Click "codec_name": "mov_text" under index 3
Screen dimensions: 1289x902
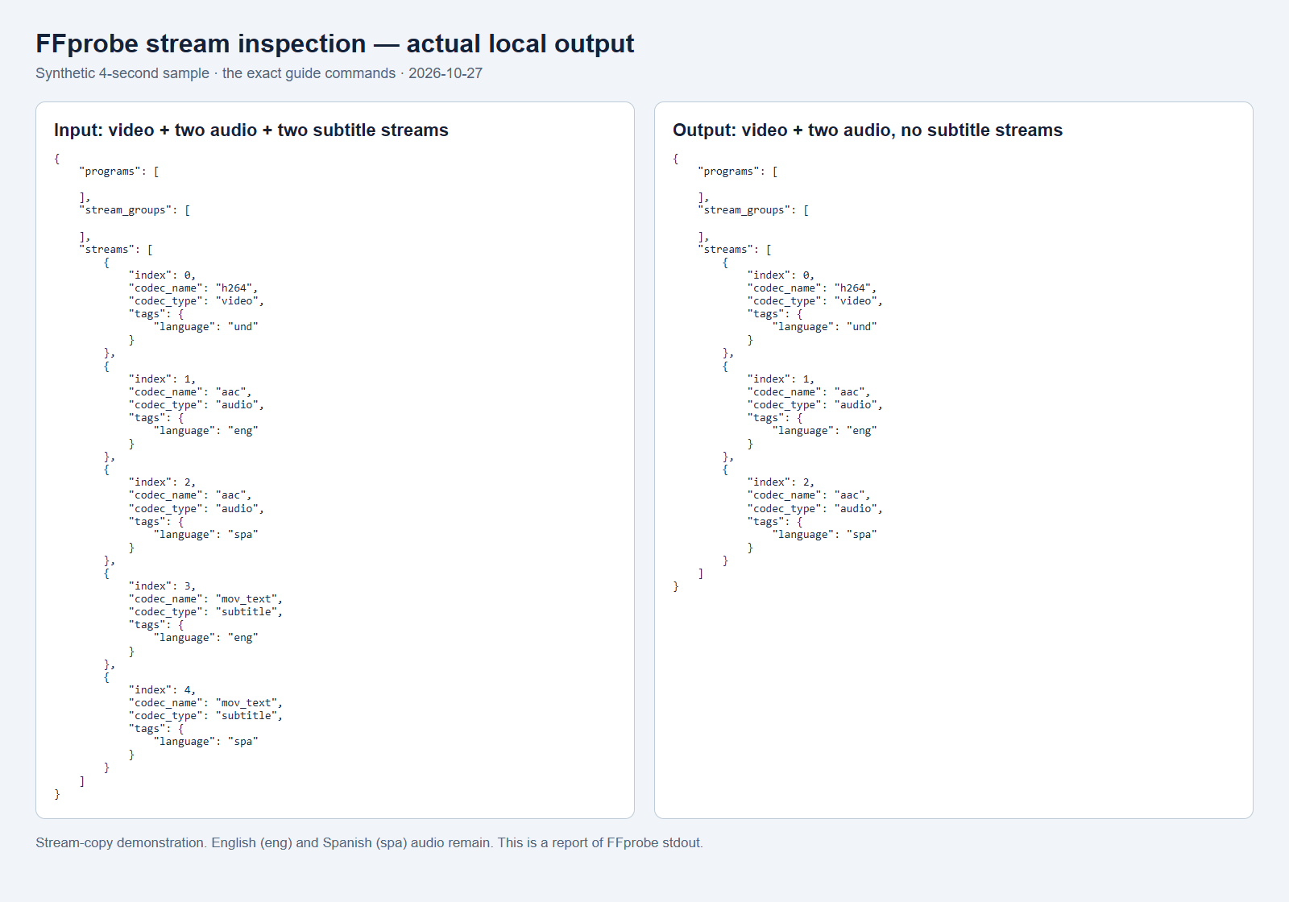click(205, 599)
